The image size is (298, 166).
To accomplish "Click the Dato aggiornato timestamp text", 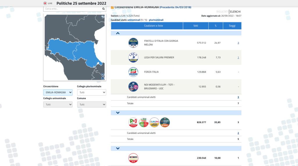I will (x=221, y=16).
